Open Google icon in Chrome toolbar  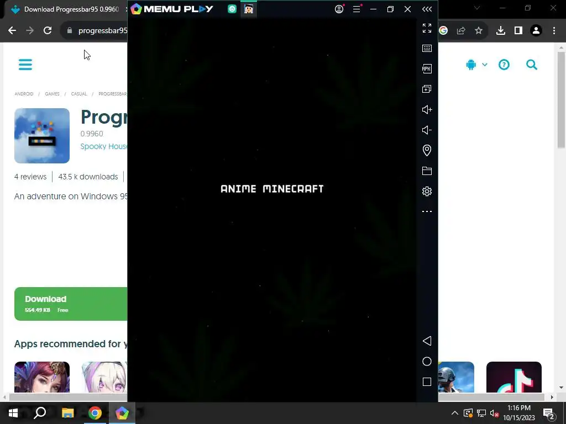click(443, 31)
